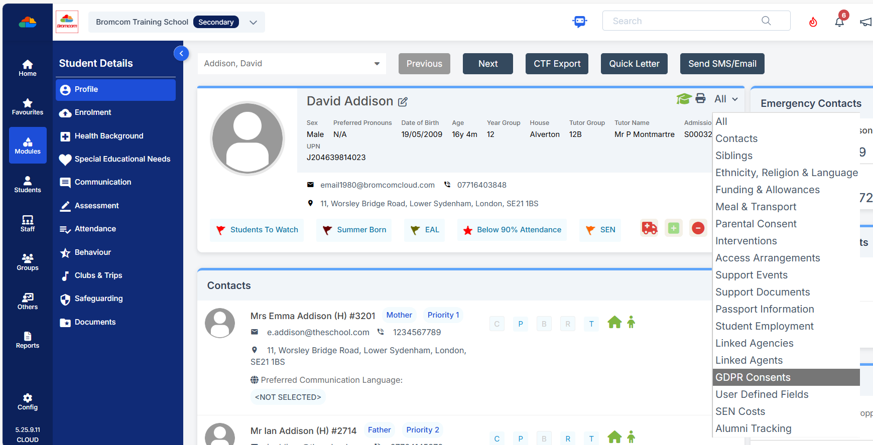
Task: Toggle the C flag for Mrs Emma Addison
Action: pos(496,324)
